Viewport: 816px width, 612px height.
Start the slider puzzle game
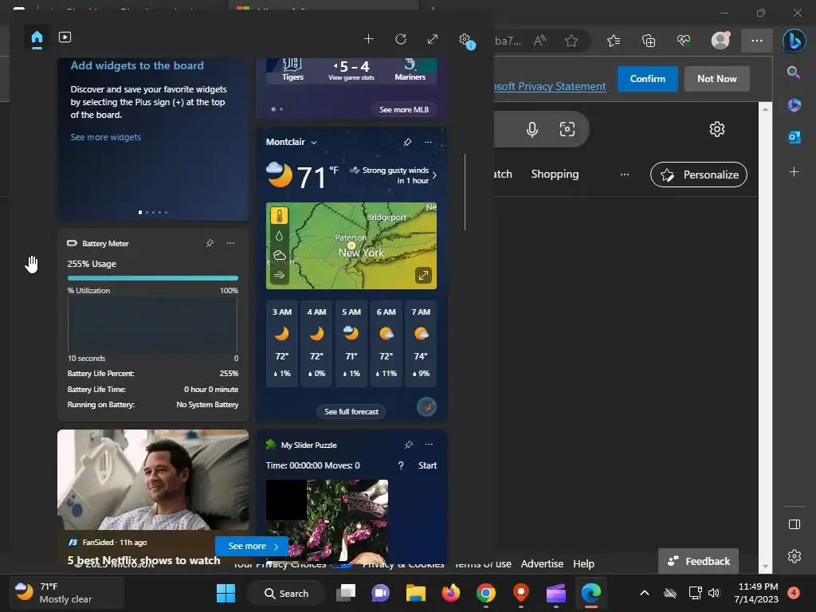click(427, 465)
